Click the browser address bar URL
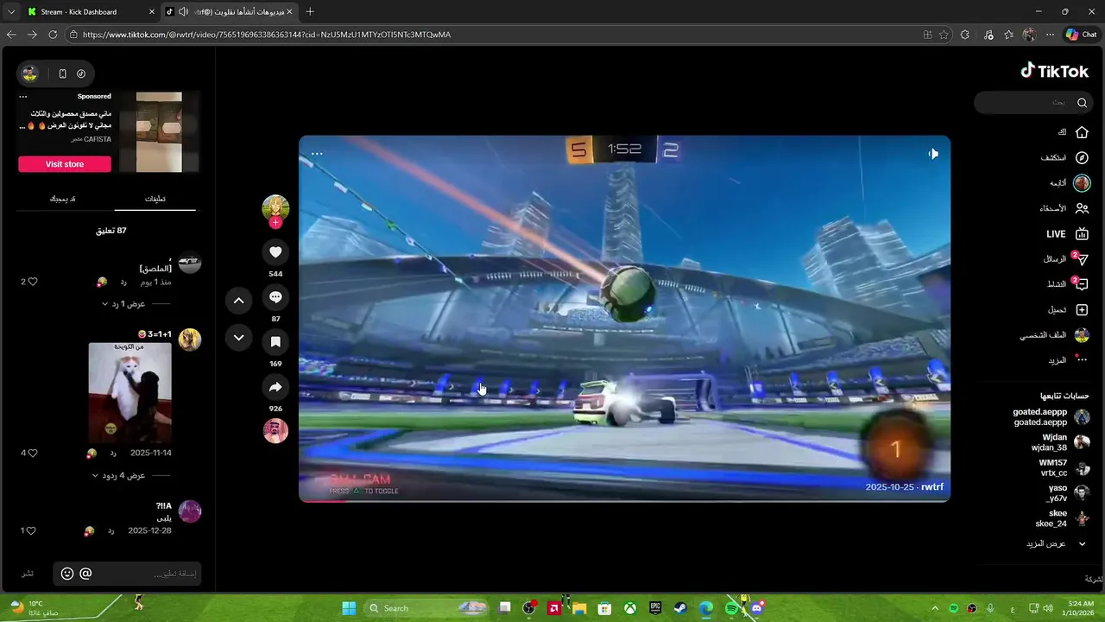The image size is (1105, 622). point(267,35)
